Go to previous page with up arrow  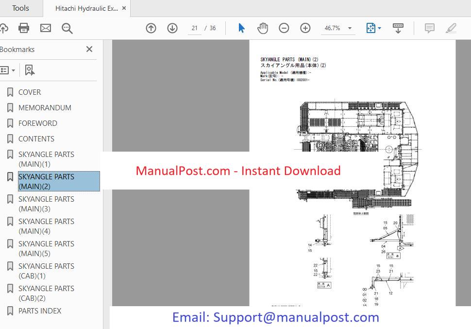151,28
